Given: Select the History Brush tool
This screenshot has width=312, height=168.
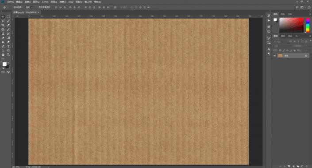Looking at the screenshot, I should [8, 34].
